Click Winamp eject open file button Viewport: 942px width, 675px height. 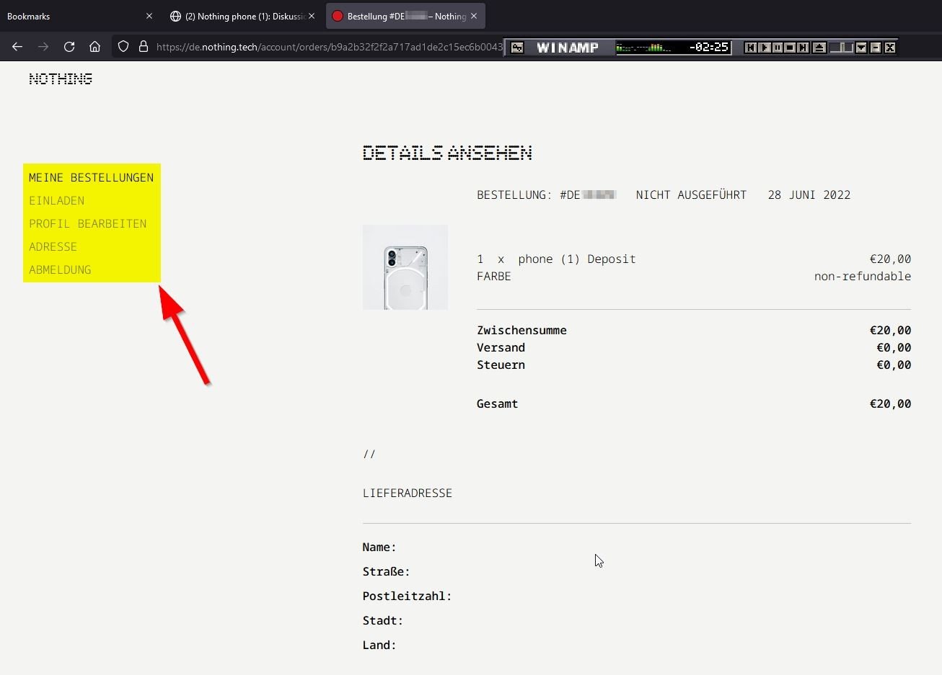tap(819, 48)
